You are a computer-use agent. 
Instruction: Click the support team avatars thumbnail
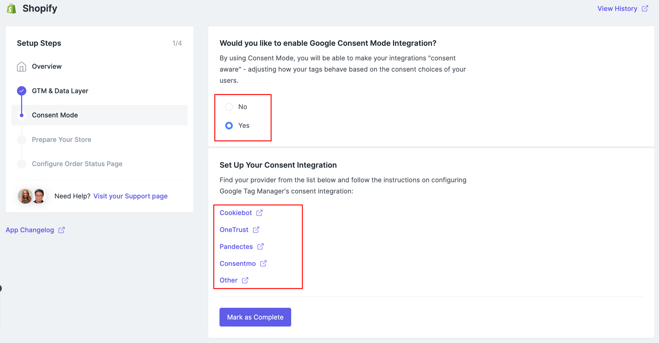coord(32,196)
